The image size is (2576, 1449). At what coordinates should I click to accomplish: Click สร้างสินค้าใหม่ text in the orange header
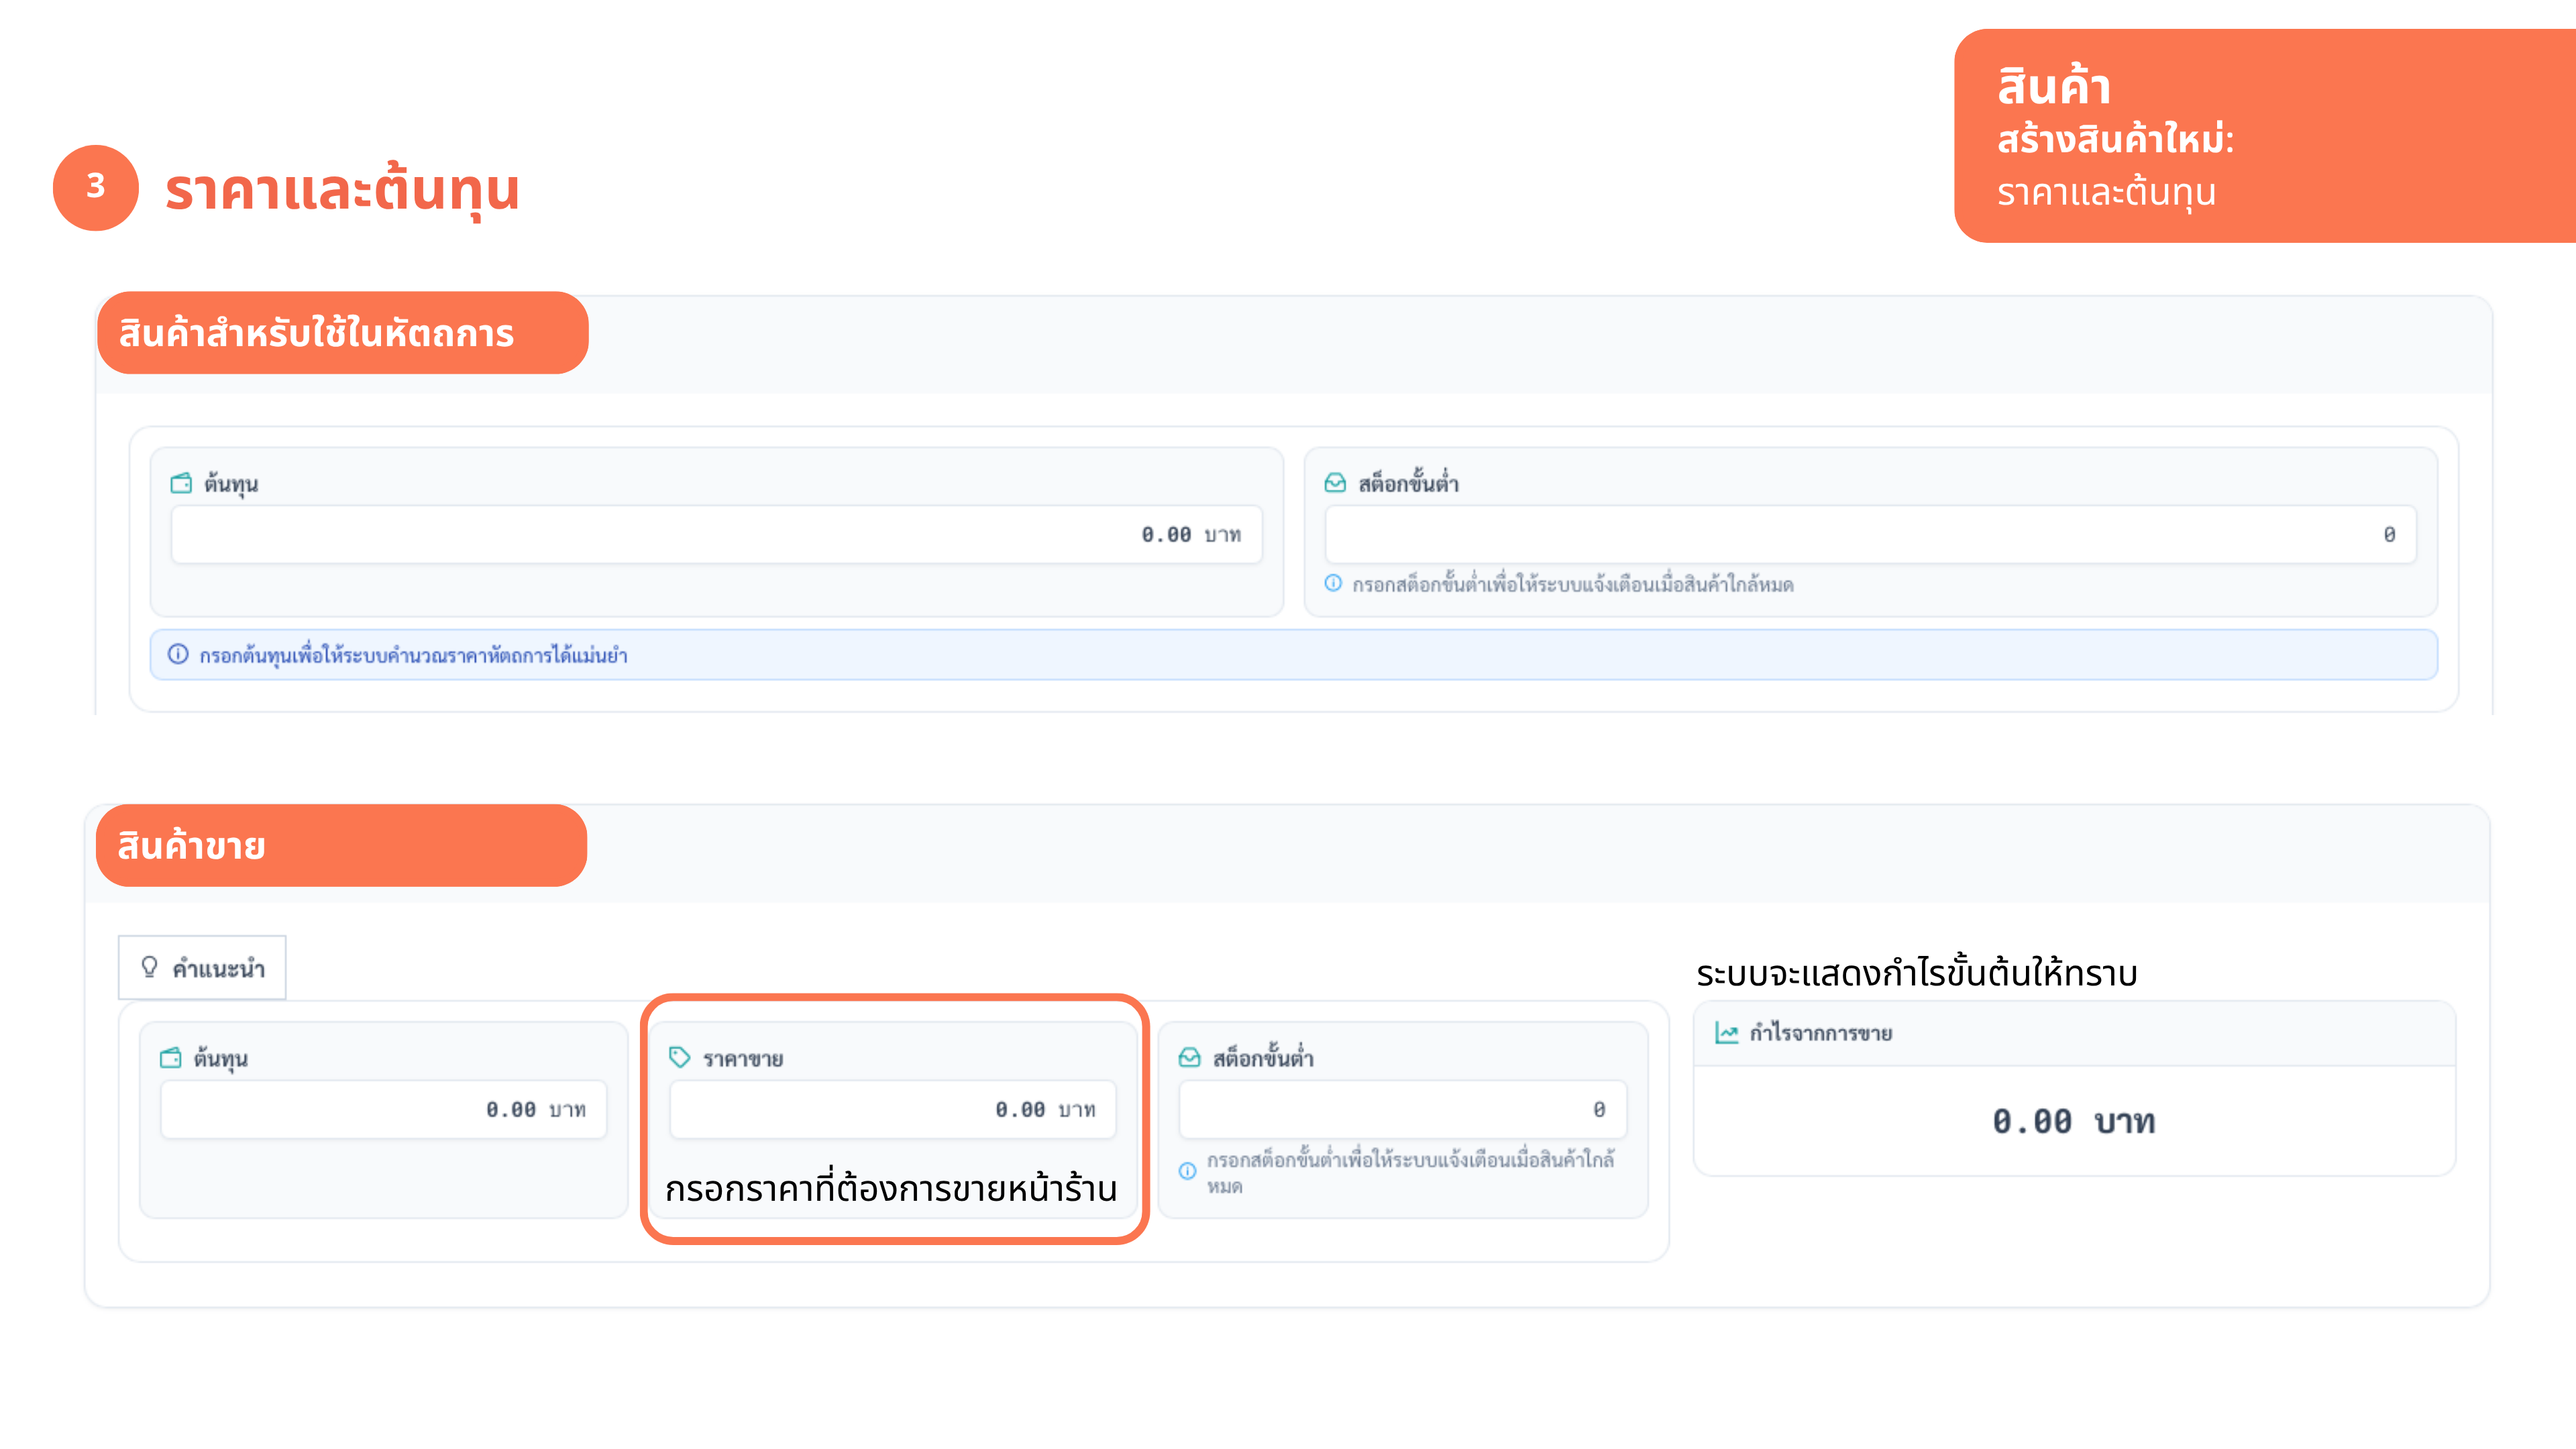pyautogui.click(x=2116, y=138)
